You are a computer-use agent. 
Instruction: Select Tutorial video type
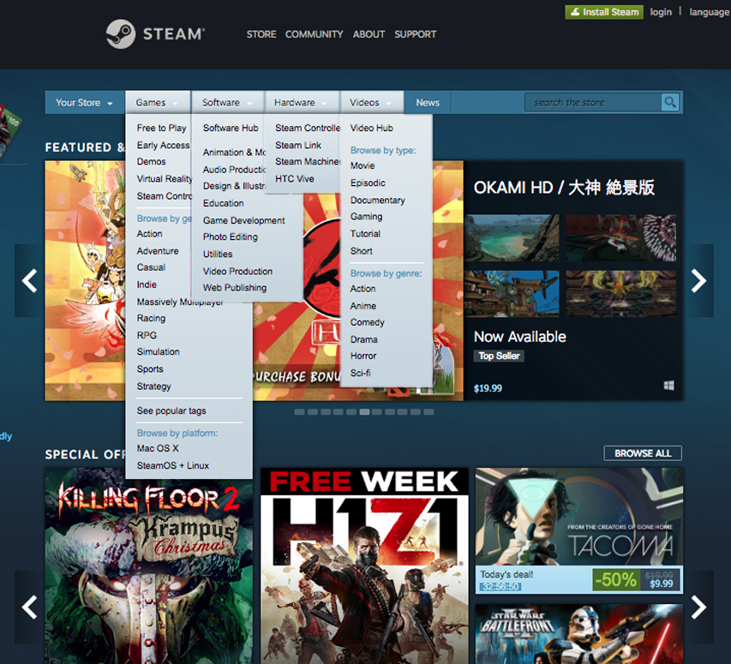365,233
